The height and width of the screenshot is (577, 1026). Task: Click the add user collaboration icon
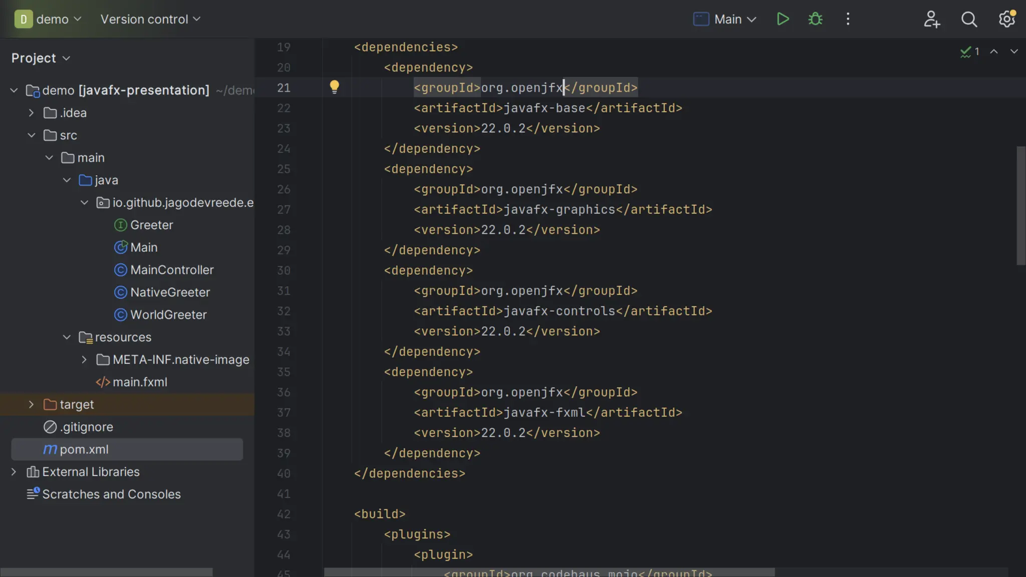click(931, 19)
